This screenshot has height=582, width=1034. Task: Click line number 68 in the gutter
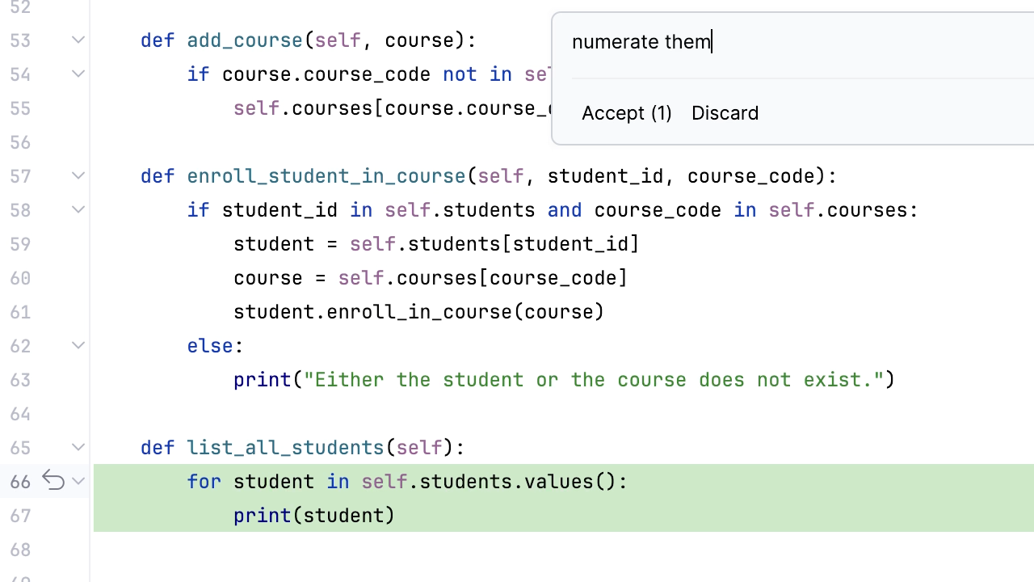click(x=20, y=550)
